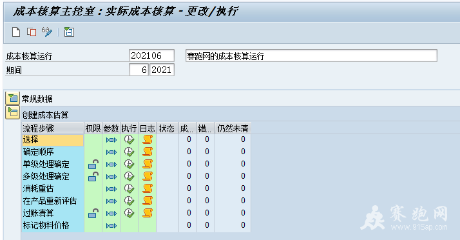Open log for 确定顺序 step
Viewport: 460px width, 240px height.
pos(148,152)
